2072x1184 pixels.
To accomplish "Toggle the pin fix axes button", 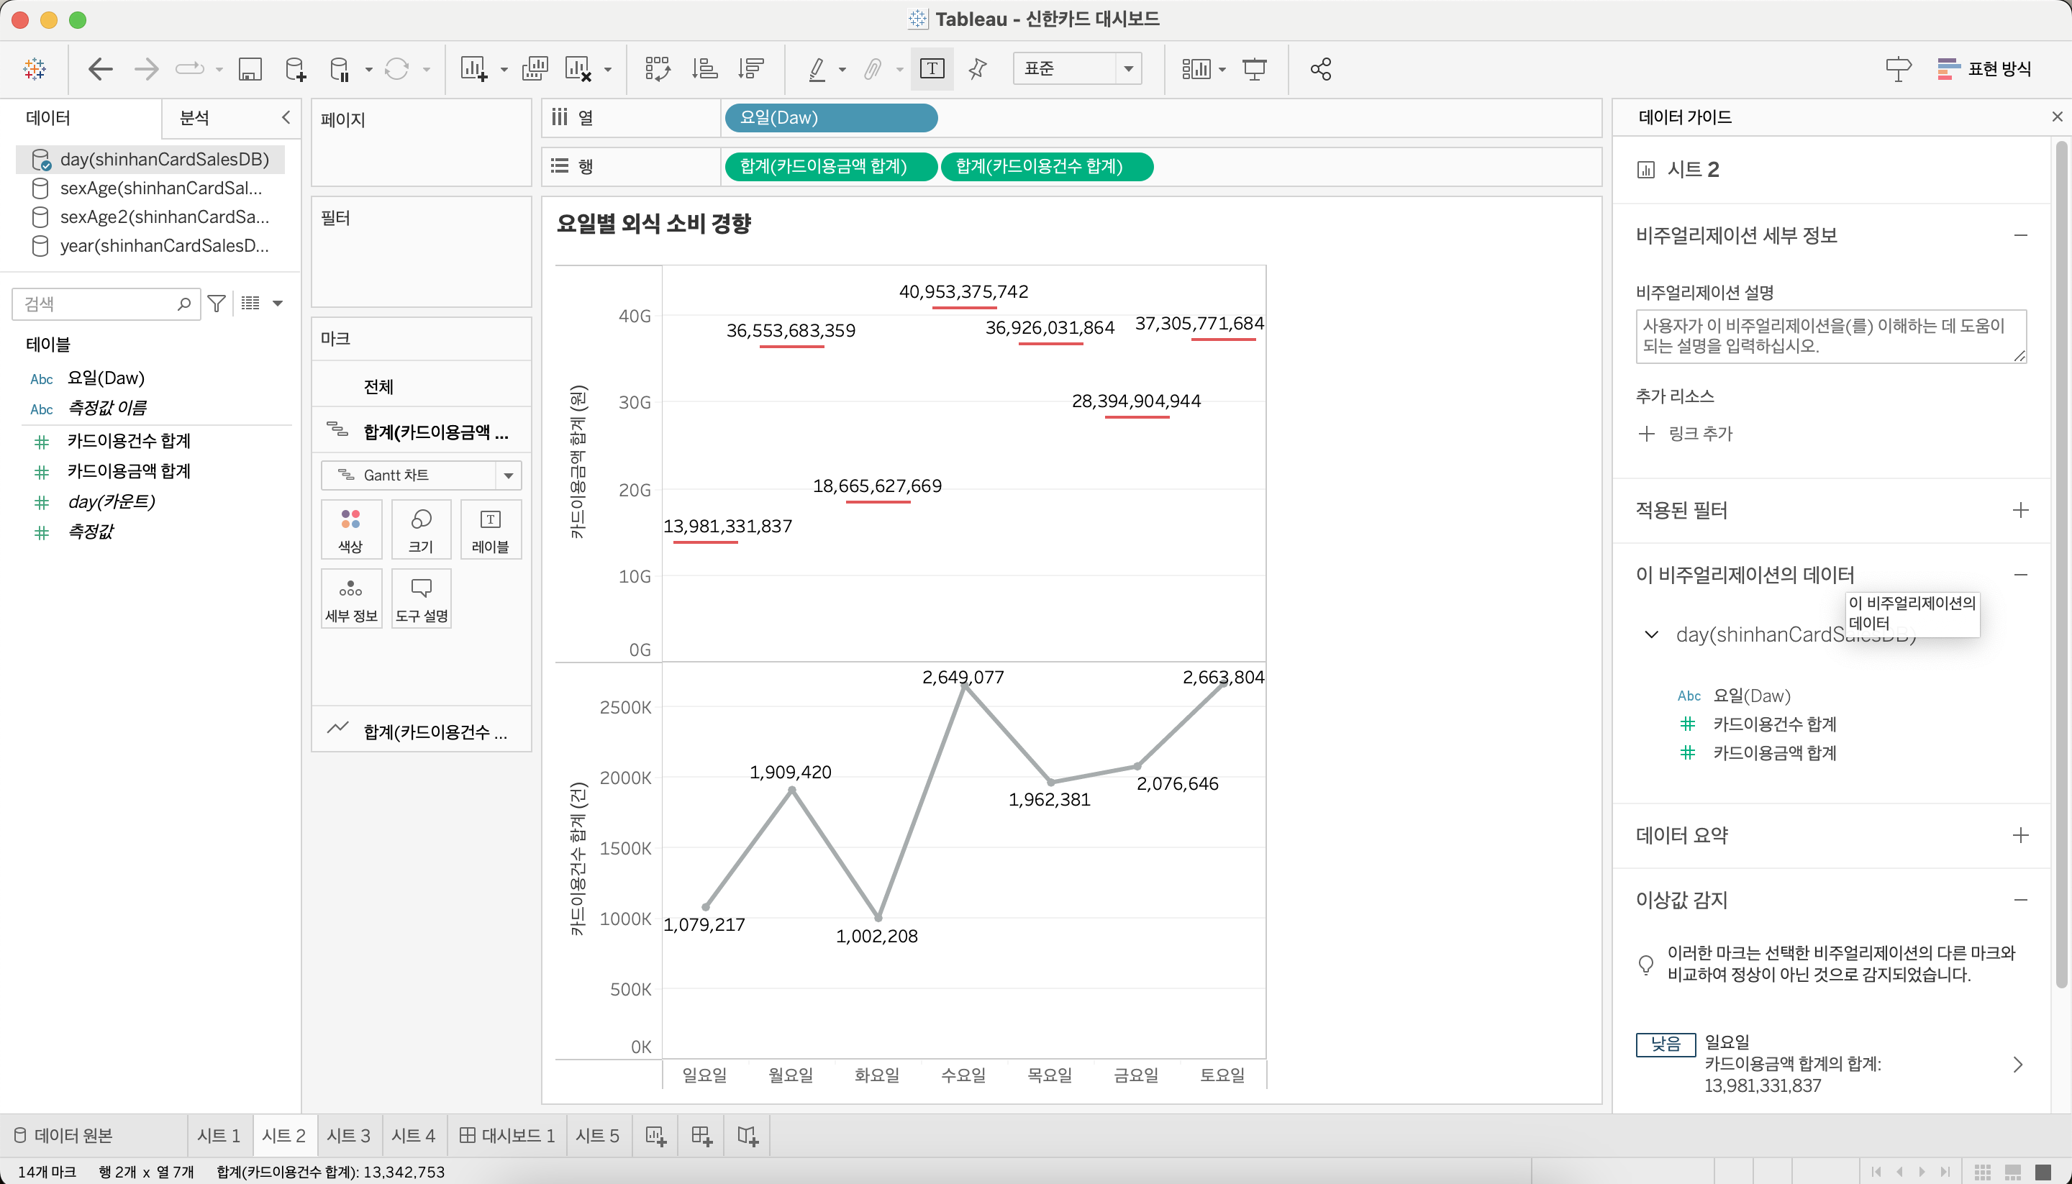I will pos(978,69).
